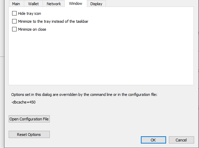Click the 'Minimize on close' label text
This screenshot has width=199, height=148.
point(32,29)
